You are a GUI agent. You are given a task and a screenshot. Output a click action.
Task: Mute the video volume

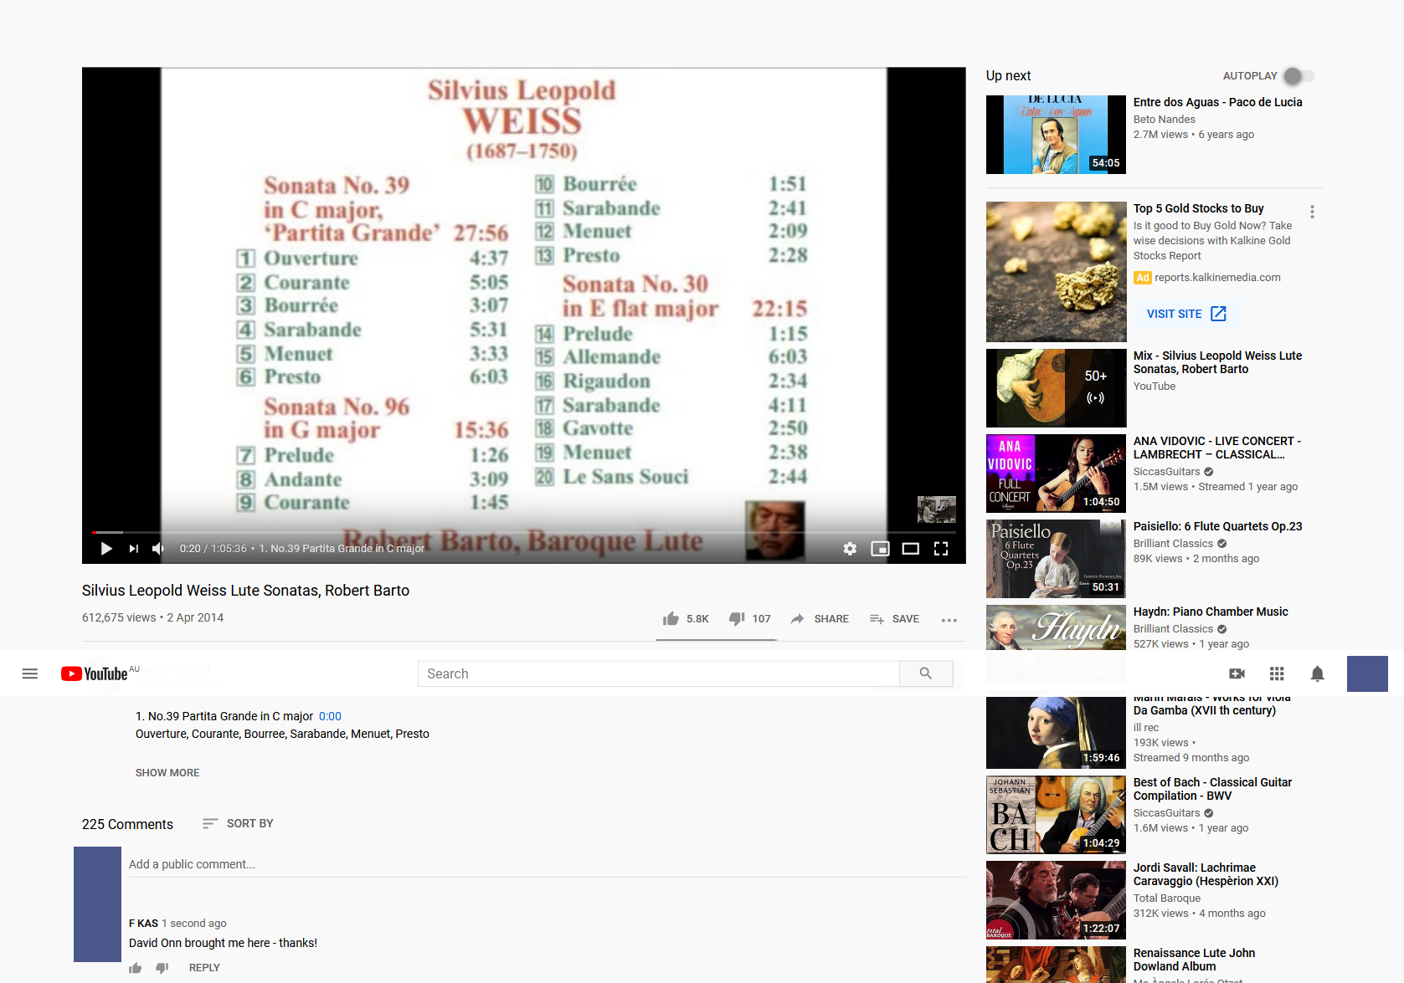click(158, 549)
